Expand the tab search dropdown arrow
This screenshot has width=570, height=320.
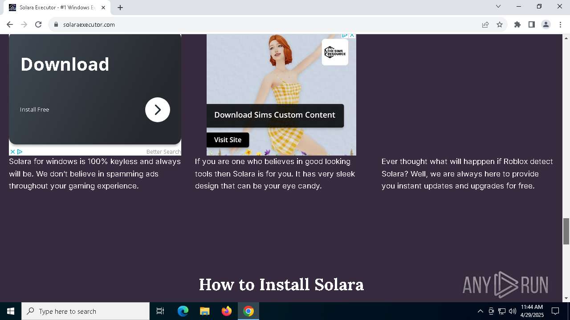(x=498, y=7)
